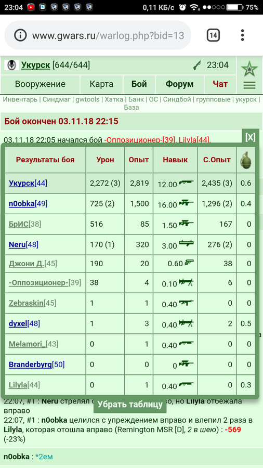Open Zebraskin[45] player link
The image size is (263, 468).
tap(32, 303)
